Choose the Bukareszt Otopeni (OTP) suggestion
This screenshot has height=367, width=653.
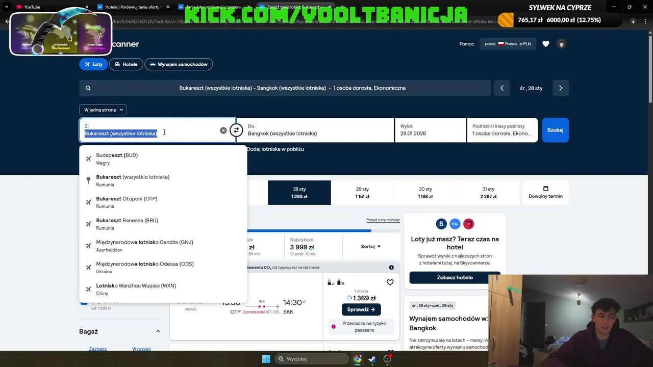click(x=163, y=202)
